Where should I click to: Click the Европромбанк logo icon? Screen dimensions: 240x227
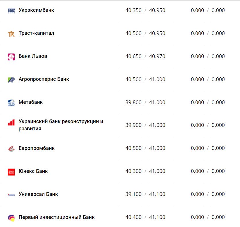click(11, 149)
